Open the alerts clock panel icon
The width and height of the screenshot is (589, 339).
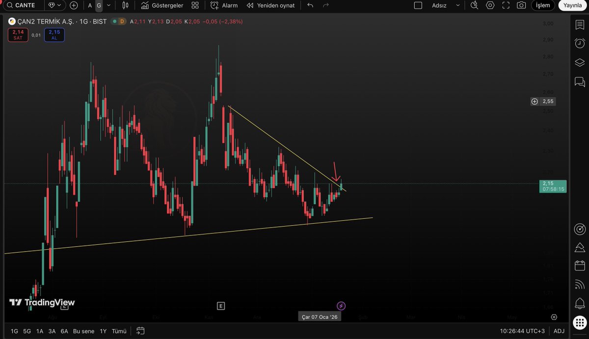(x=580, y=43)
